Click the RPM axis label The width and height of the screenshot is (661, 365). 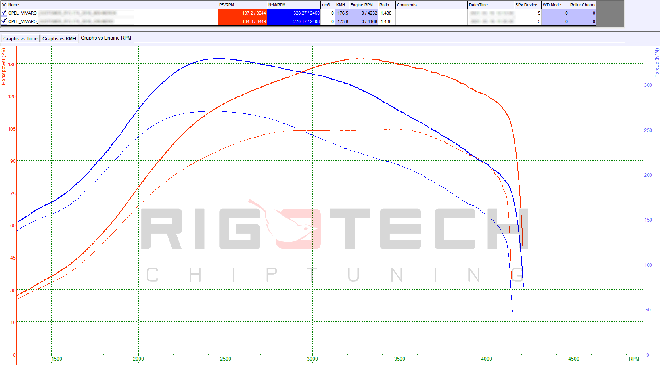(634, 359)
